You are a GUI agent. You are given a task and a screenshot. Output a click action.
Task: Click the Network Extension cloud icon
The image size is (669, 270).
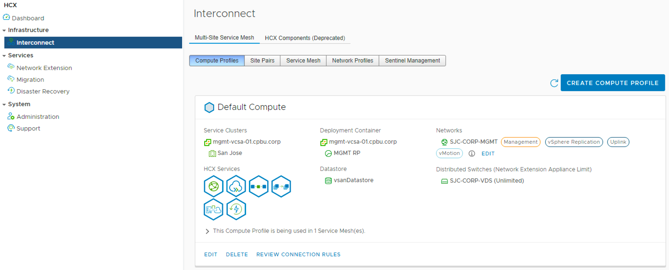[11, 67]
